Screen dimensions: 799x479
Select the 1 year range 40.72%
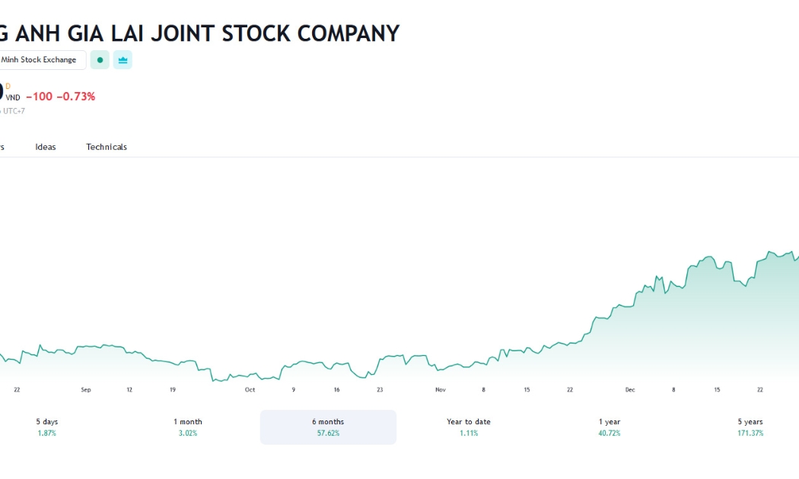coord(610,427)
